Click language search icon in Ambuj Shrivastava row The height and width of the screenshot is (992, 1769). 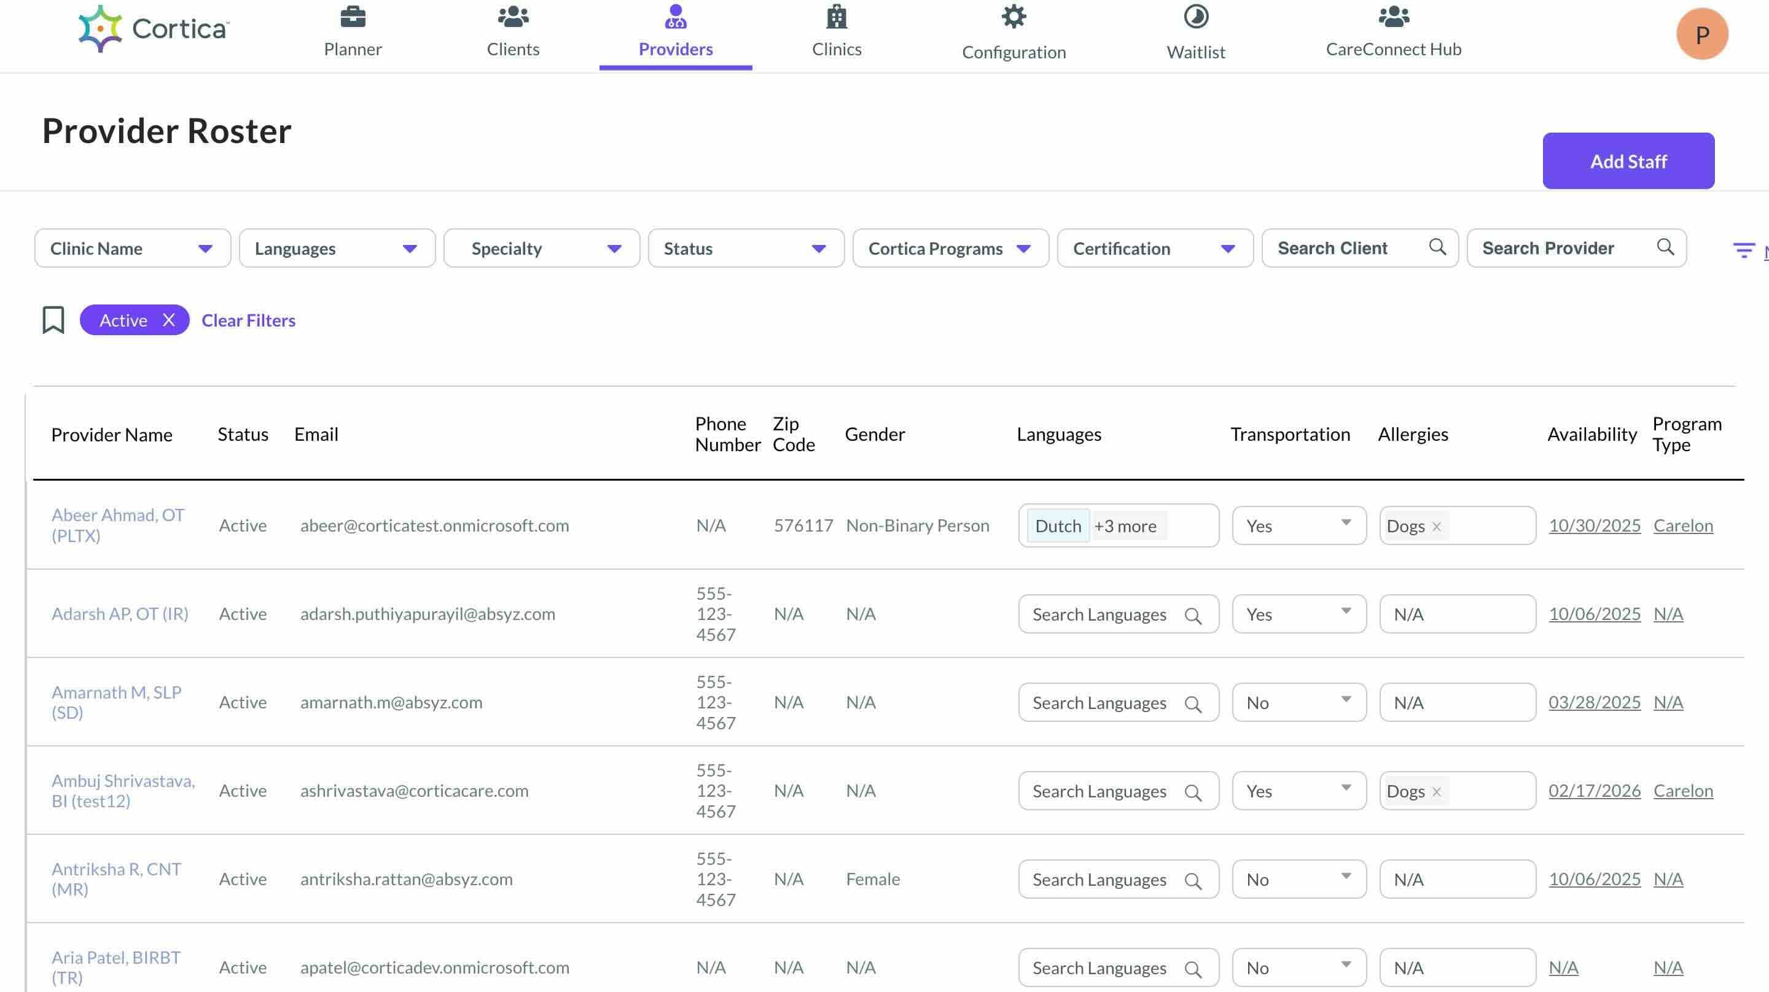coord(1193,793)
